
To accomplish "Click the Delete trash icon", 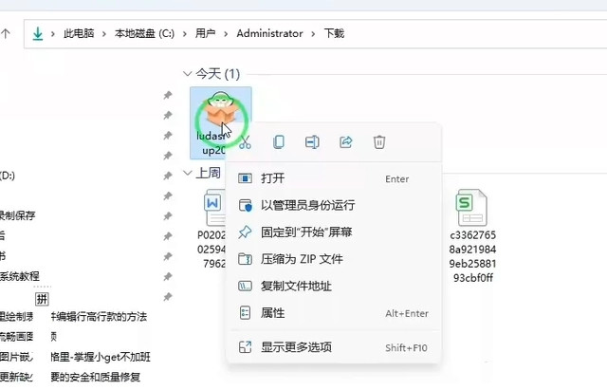I will click(x=379, y=142).
